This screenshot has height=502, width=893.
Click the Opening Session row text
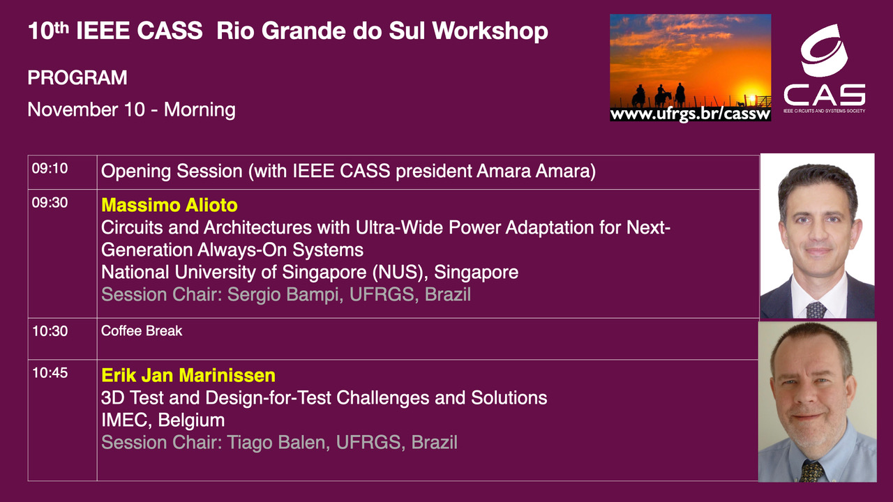tap(348, 172)
